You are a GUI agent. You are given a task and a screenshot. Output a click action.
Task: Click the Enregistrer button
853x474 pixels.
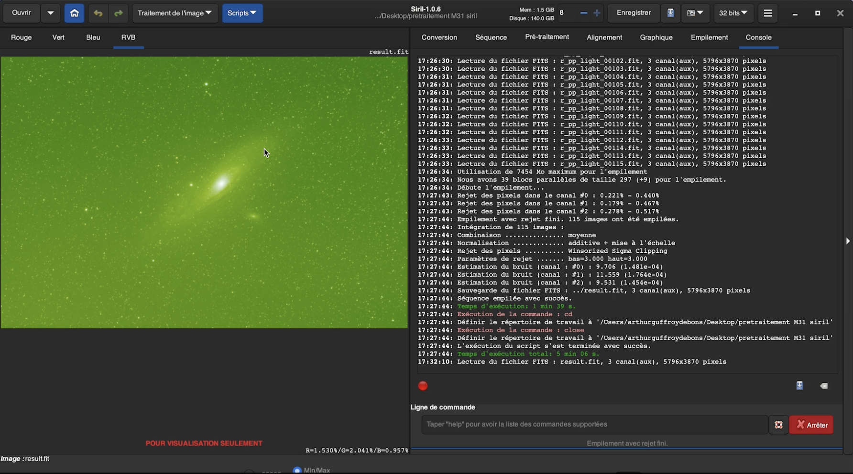click(x=633, y=13)
